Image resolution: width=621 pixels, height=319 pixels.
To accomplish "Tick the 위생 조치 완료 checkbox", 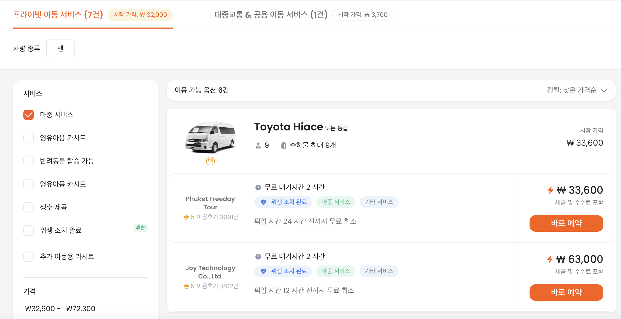I will coord(29,230).
